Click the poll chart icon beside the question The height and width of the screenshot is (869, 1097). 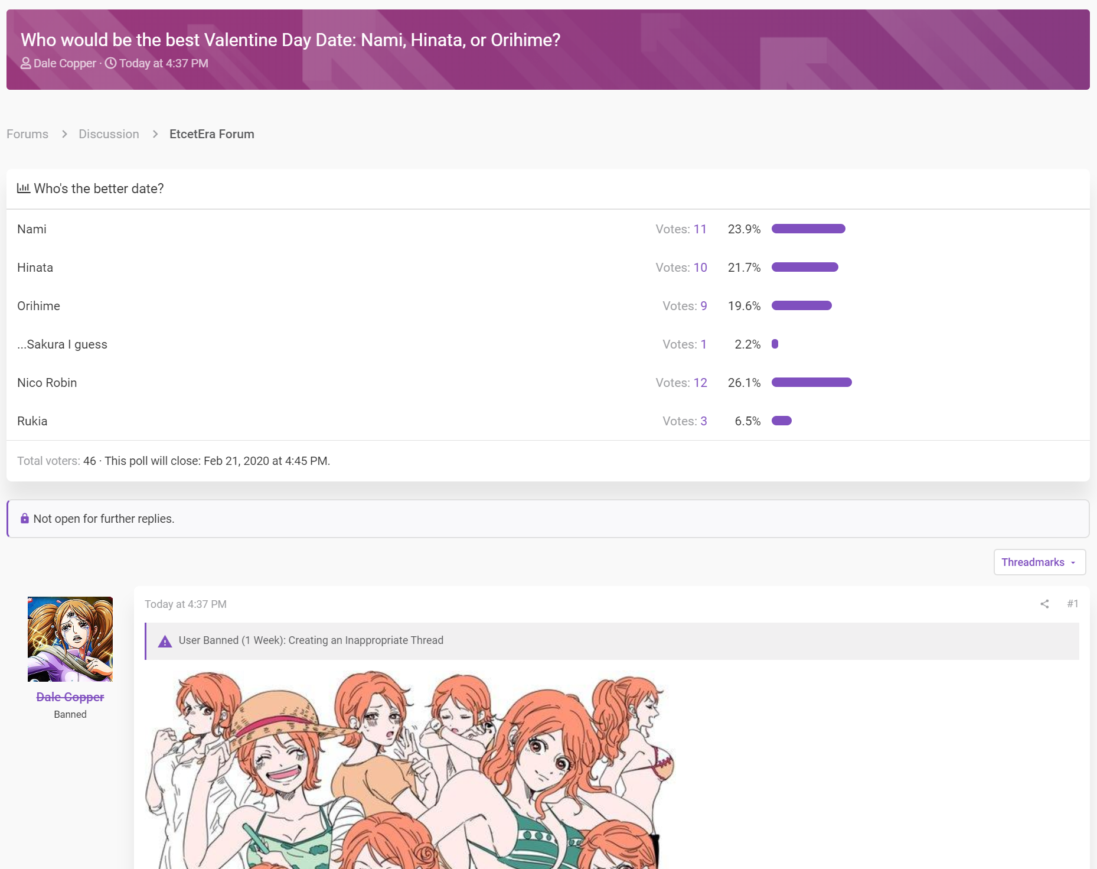[24, 188]
